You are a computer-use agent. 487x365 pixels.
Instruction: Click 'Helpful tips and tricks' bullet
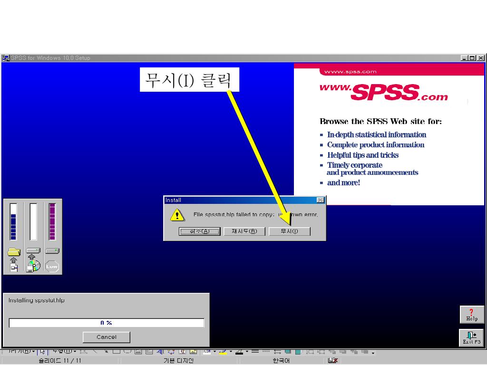[x=363, y=155]
